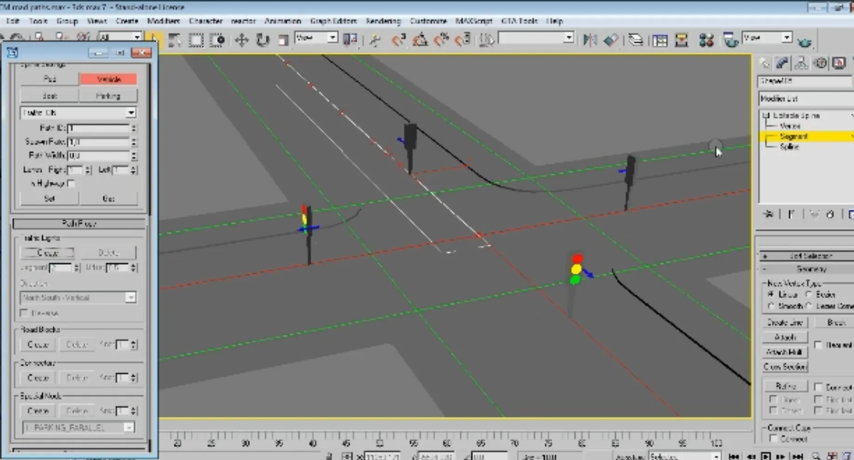The height and width of the screenshot is (460, 854).
Task: Click the Mirror tool icon
Action: tap(590, 40)
